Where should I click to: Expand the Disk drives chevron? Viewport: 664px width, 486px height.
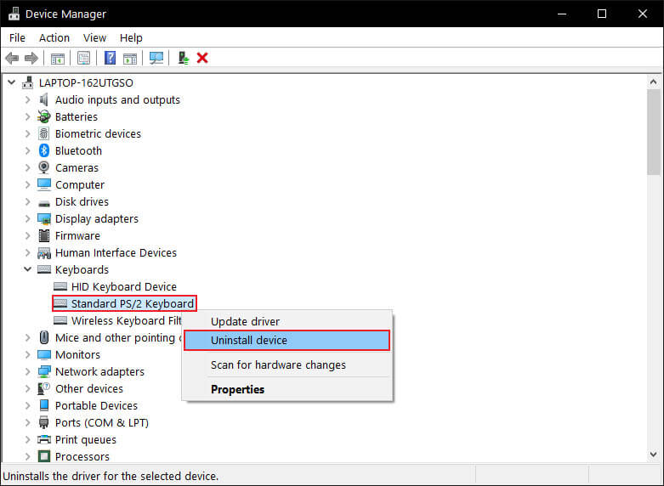point(27,202)
